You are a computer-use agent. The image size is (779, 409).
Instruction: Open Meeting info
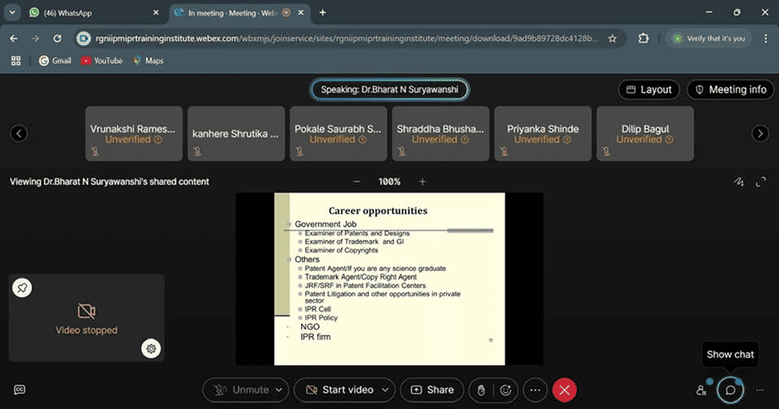(731, 89)
